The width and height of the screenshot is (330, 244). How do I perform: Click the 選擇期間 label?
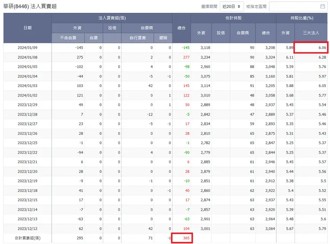pos(209,7)
